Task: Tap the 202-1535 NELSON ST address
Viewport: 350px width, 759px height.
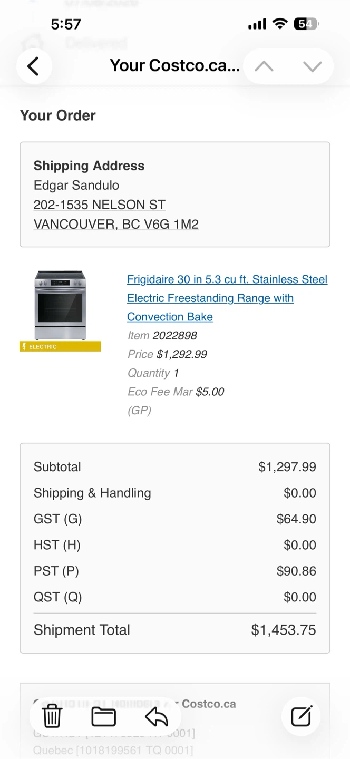Action: pos(100,205)
